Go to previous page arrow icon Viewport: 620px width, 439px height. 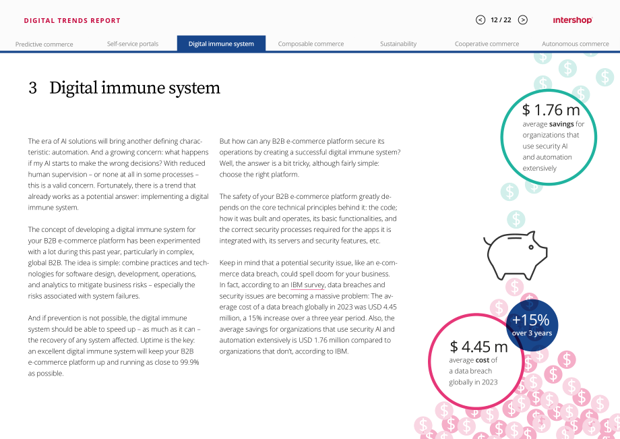[480, 20]
